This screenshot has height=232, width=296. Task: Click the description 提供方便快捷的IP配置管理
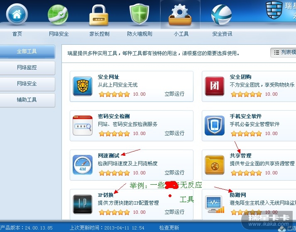point(128,203)
